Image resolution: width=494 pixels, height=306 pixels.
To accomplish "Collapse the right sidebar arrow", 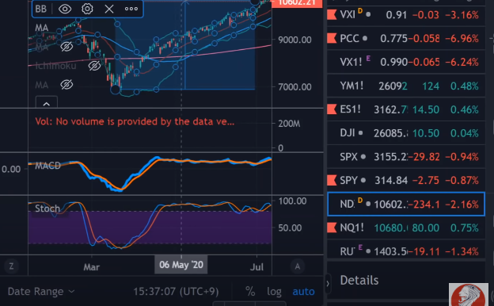I will tap(328, 284).
